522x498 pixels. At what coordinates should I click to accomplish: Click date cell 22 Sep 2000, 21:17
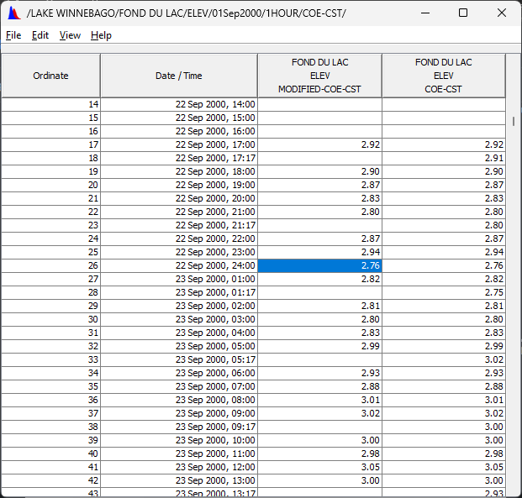click(179, 225)
